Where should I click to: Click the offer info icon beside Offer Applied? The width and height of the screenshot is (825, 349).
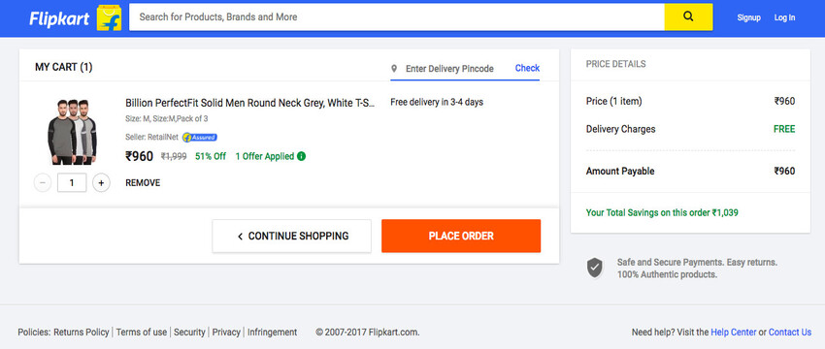(302, 156)
